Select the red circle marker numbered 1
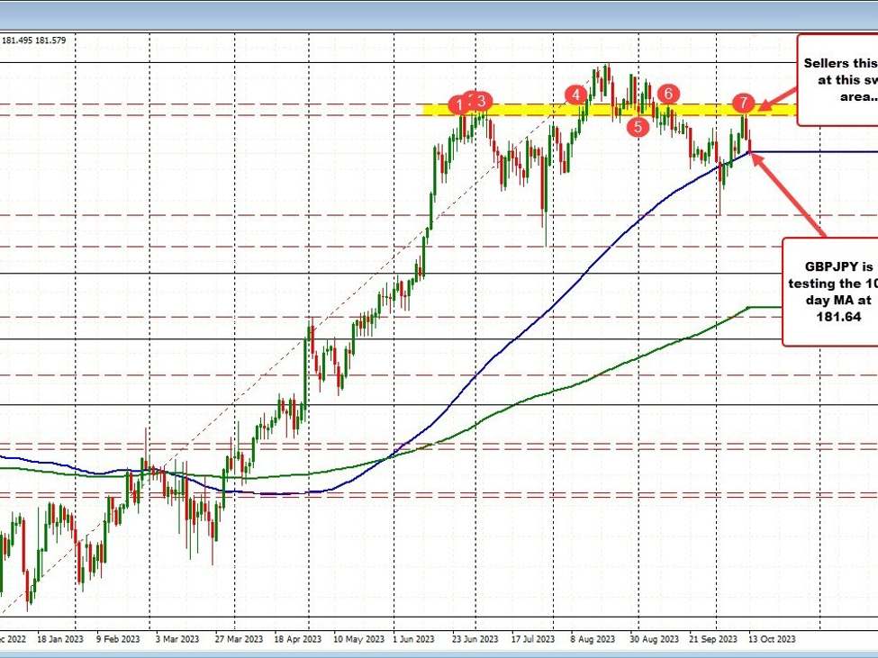Image resolution: width=878 pixels, height=658 pixels. (461, 104)
